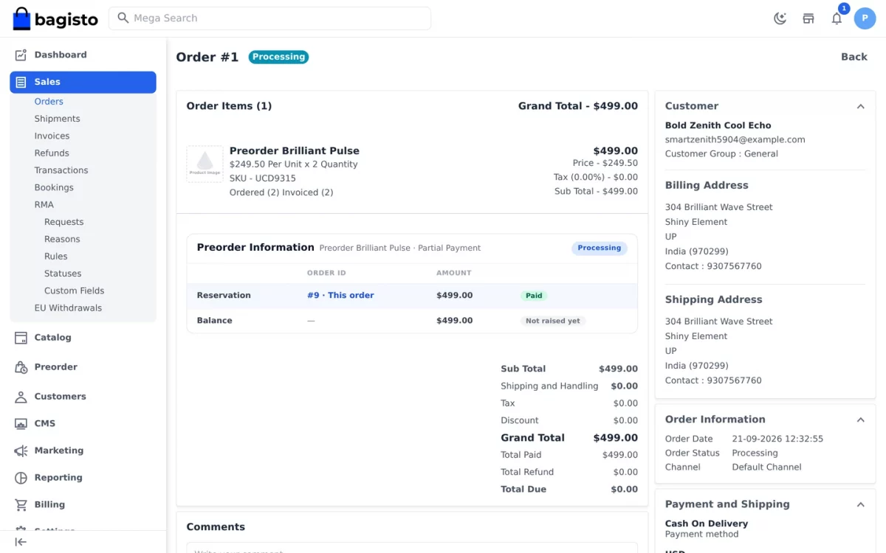Click the Customers sidebar icon
This screenshot has height=553, width=886.
tap(21, 397)
